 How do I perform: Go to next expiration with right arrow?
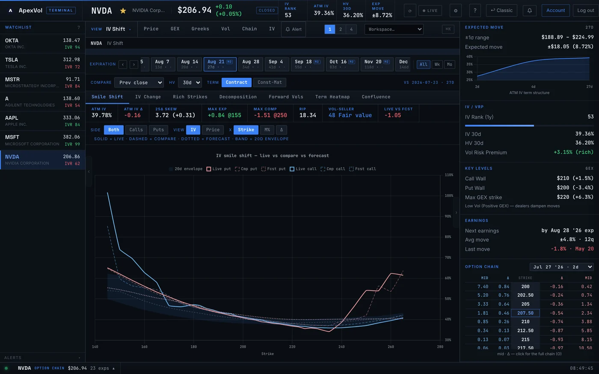pos(133,64)
